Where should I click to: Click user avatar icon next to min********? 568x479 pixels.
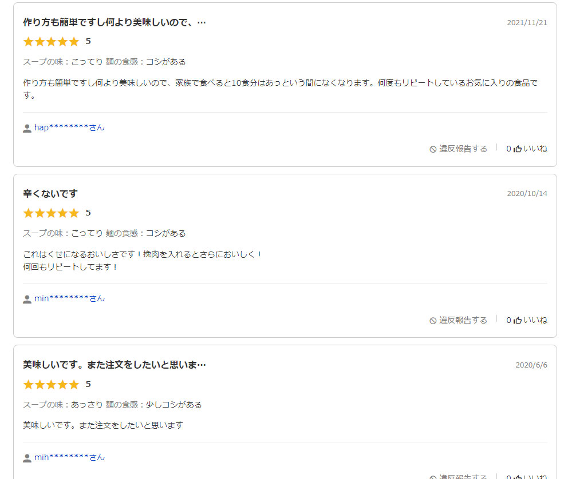pyautogui.click(x=27, y=300)
